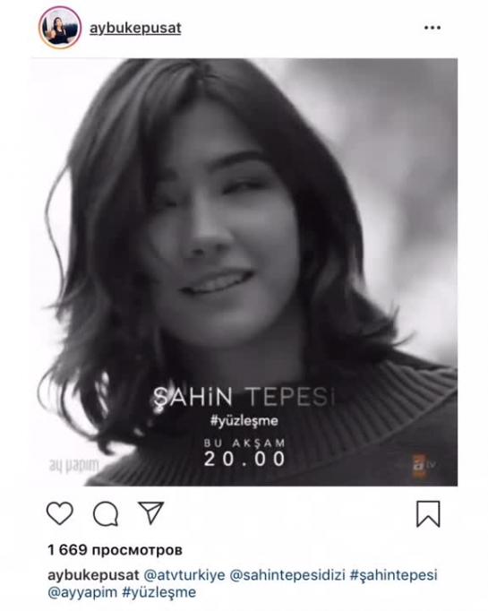488x611 pixels.
Task: Save the post with the bookmark icon
Action: pyautogui.click(x=428, y=514)
